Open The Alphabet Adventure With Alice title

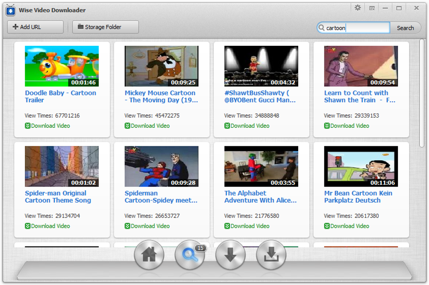[x=260, y=197]
